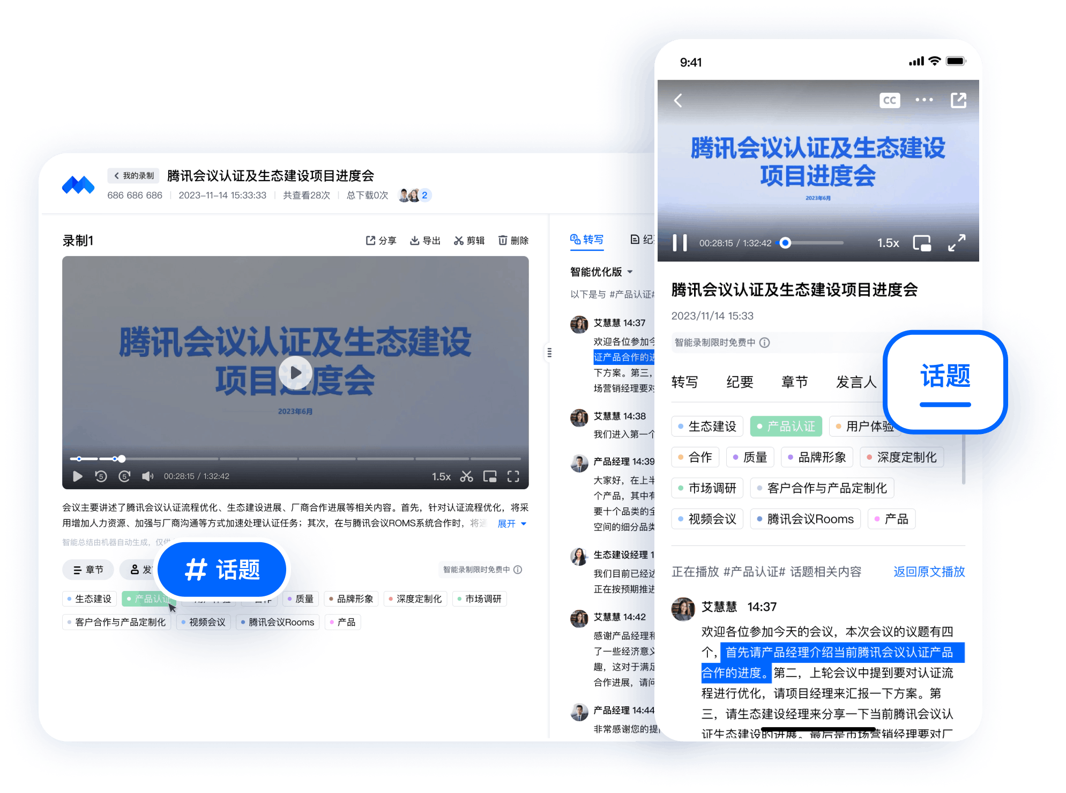Tap info icon next to 智能录制限时免费中 on mobile

[765, 342]
